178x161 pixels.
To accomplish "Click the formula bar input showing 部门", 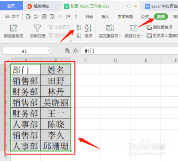I will 129,51.
